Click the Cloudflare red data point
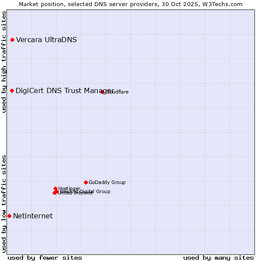Screen dimensions: 261x261 click(x=103, y=92)
